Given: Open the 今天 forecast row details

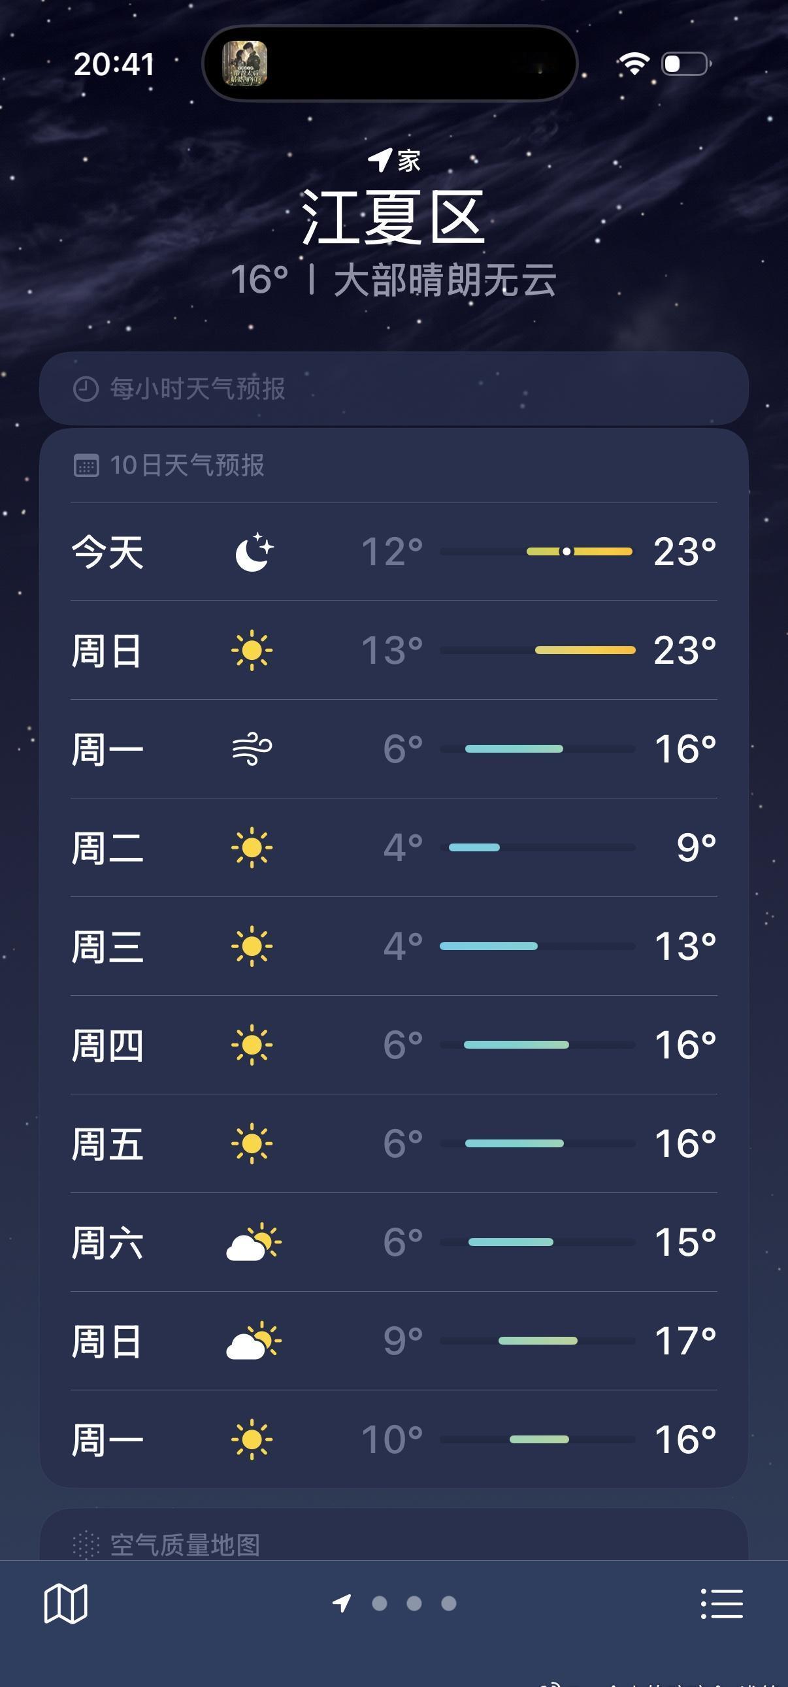Looking at the screenshot, I should pyautogui.click(x=393, y=551).
